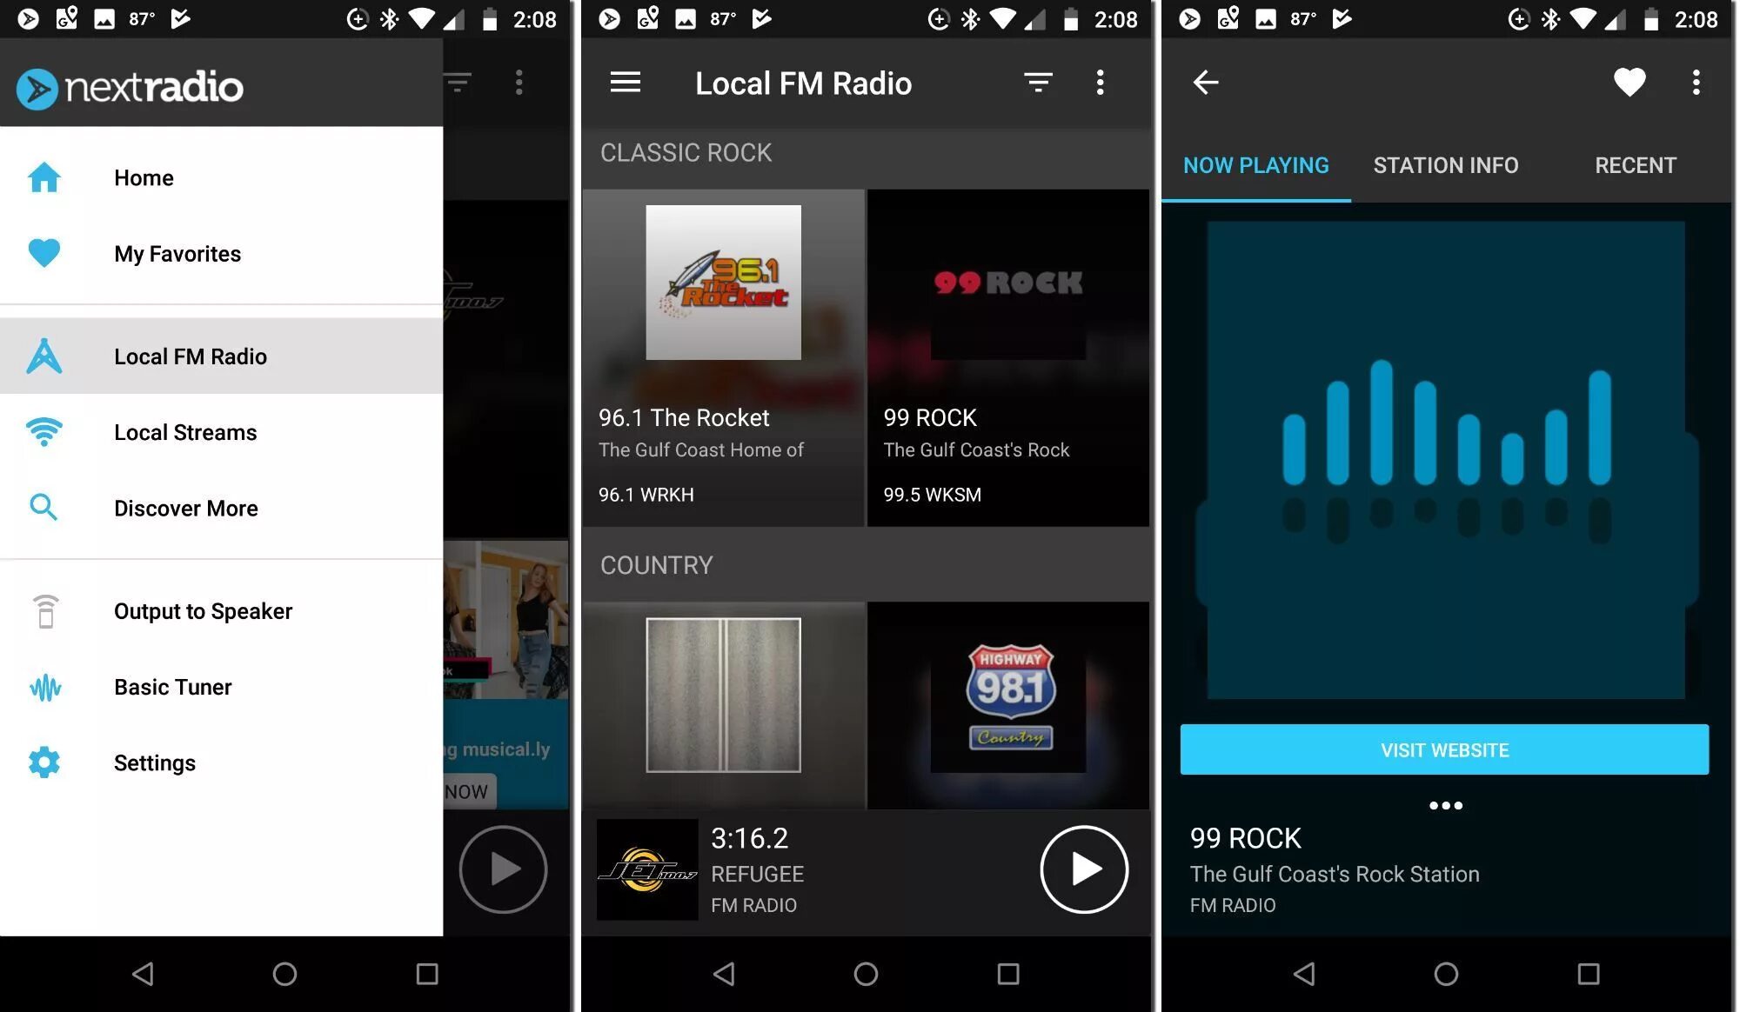This screenshot has height=1012, width=1740.
Task: Click VISIT WEBSITE button for 99 ROCK
Action: (x=1445, y=749)
